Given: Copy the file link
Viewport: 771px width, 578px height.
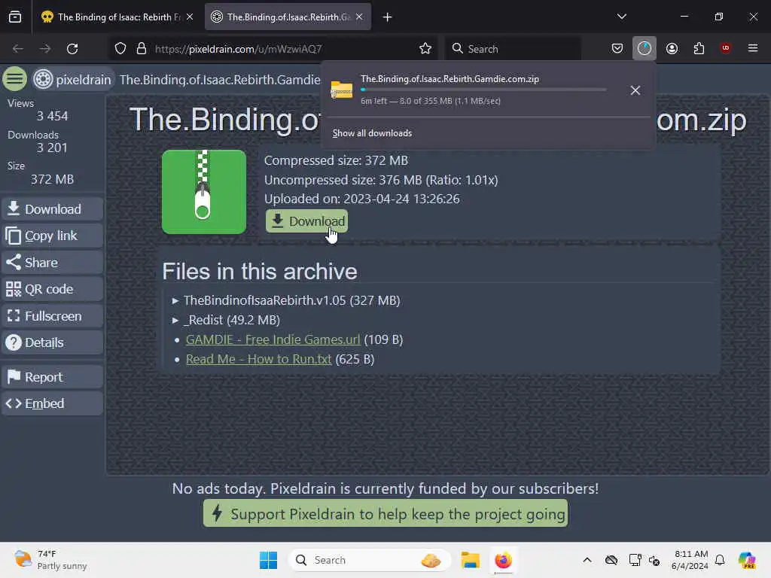Looking at the screenshot, I should [52, 236].
